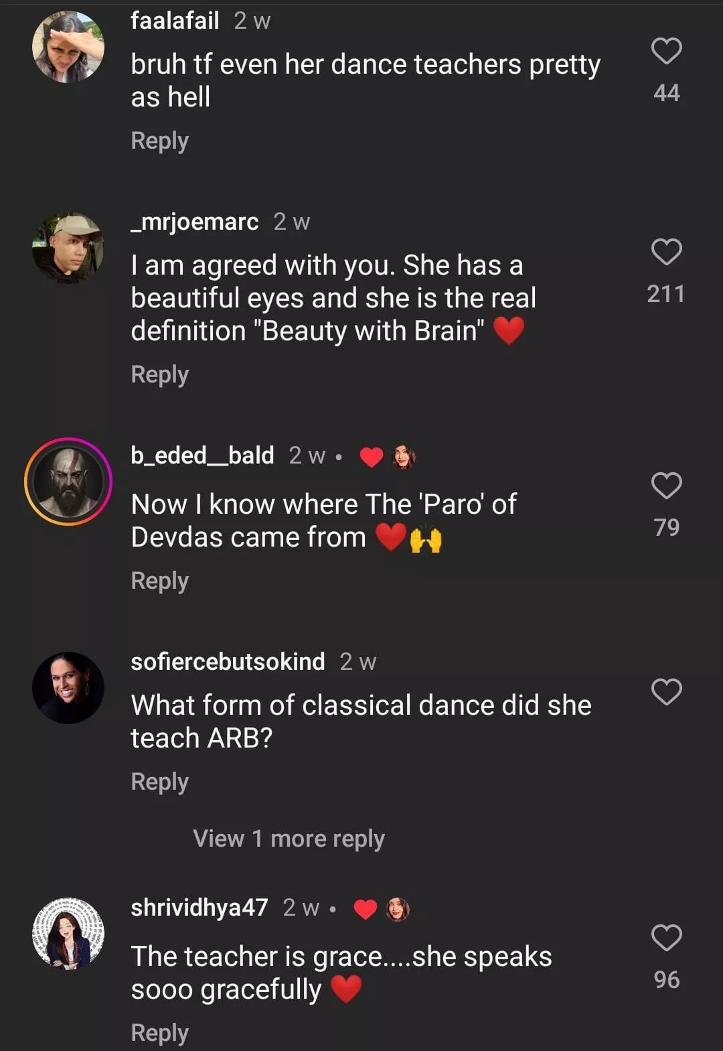Screen dimensions: 723x1051
Task: Tap heart on sofiercebutsokind's comment
Action: pyautogui.click(x=666, y=692)
